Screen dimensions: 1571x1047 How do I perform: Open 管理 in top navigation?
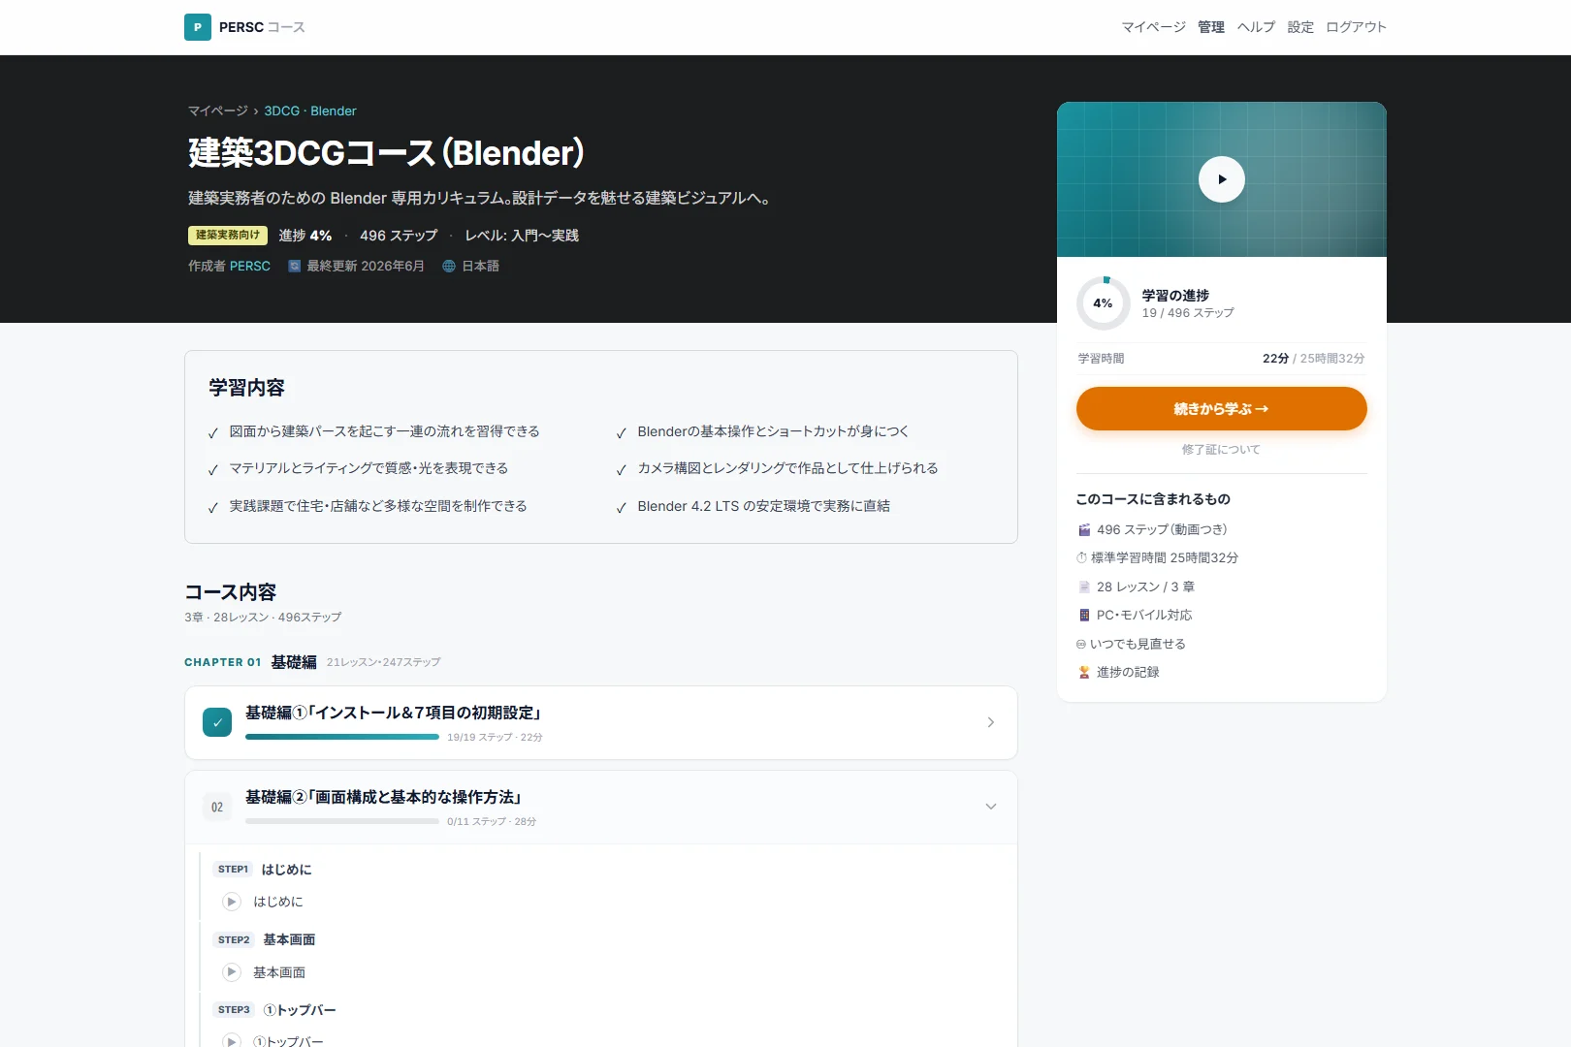click(1211, 27)
